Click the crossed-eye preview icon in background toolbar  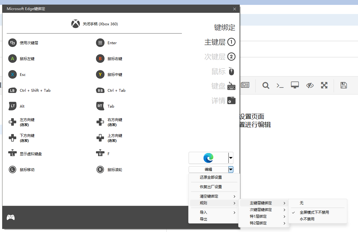tap(310, 85)
